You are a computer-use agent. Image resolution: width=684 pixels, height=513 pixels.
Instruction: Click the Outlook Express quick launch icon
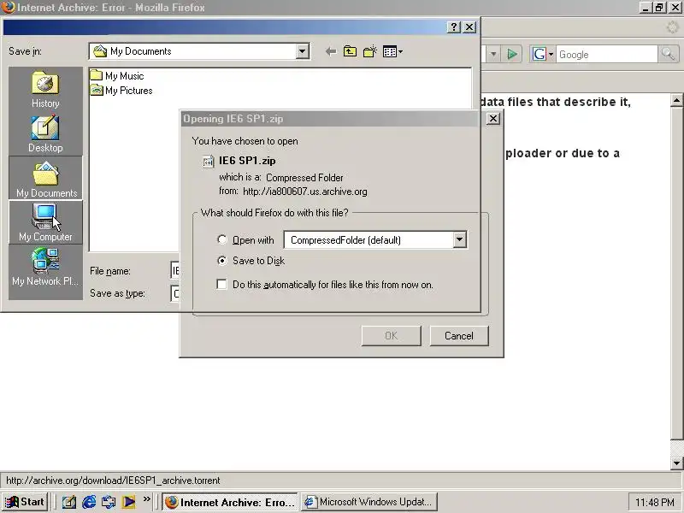click(109, 502)
